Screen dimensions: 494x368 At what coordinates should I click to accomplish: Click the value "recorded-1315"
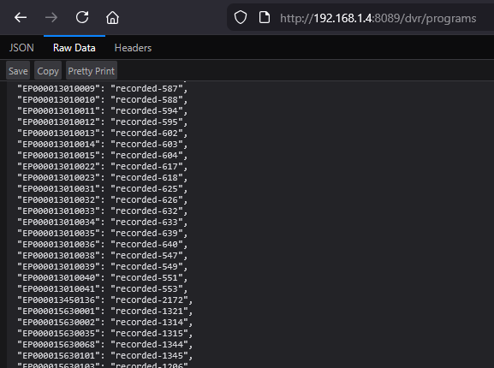coord(149,334)
